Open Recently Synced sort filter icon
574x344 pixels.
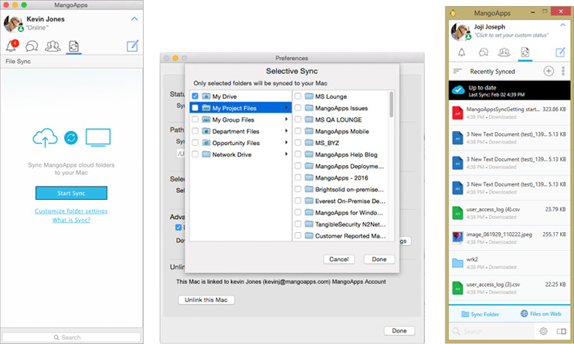click(x=457, y=71)
